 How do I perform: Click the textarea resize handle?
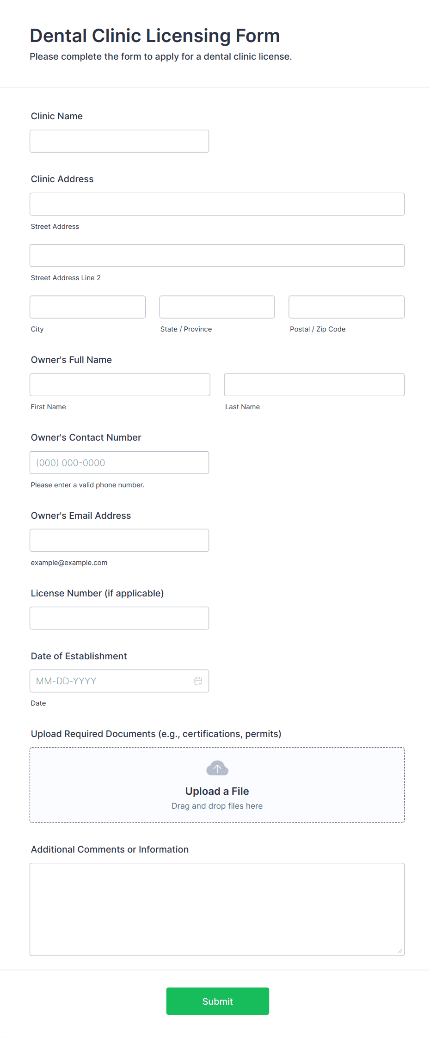pyautogui.click(x=399, y=951)
